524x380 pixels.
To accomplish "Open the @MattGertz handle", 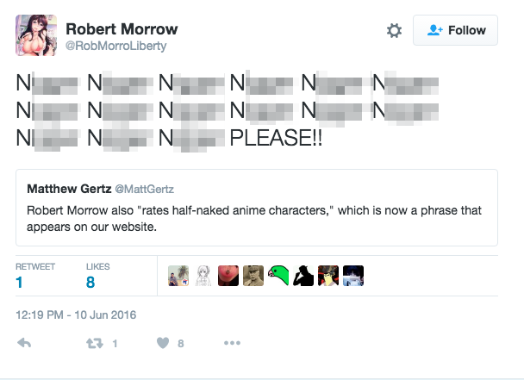I will click(x=145, y=190).
